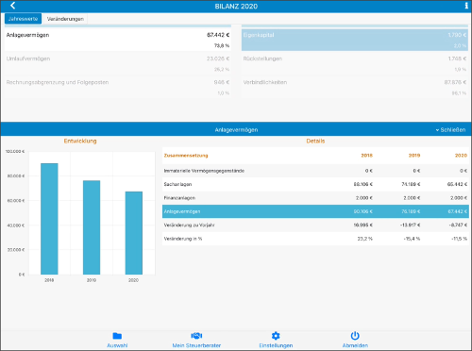
Task: Click the 2020 bar in chart
Action: pyautogui.click(x=134, y=233)
